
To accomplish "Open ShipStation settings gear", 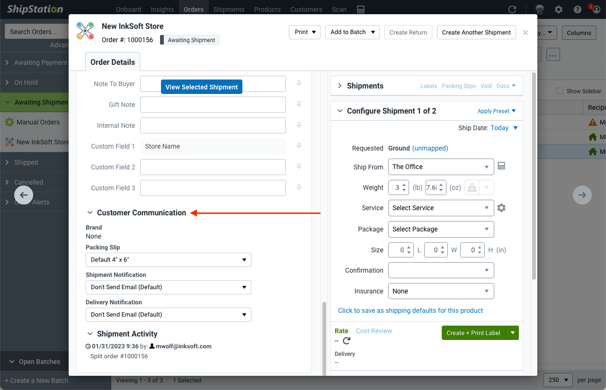I will click(x=559, y=9).
